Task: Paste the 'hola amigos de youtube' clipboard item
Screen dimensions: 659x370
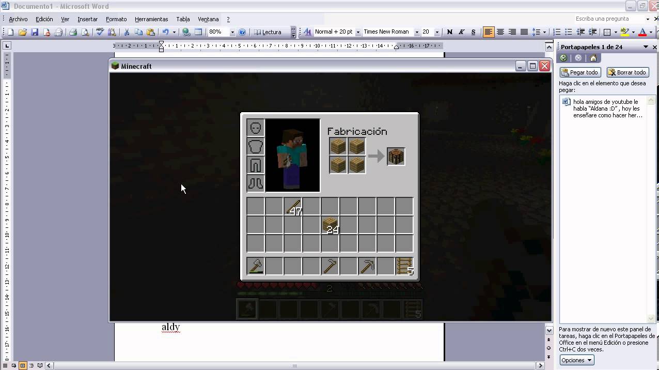Action: click(x=603, y=109)
